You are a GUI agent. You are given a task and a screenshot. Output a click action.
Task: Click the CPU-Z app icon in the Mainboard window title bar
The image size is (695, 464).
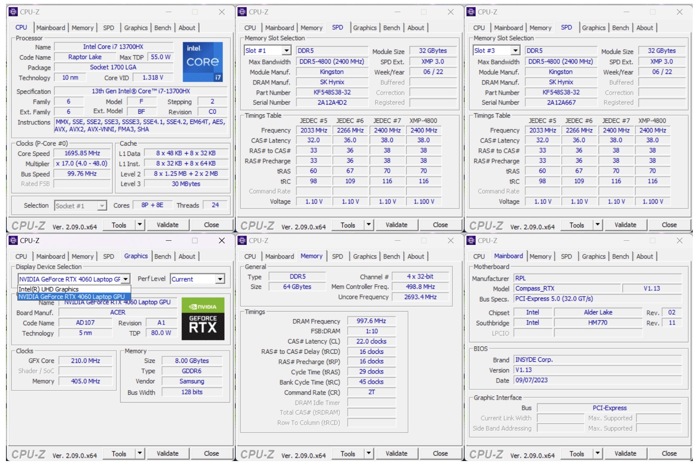471,241
